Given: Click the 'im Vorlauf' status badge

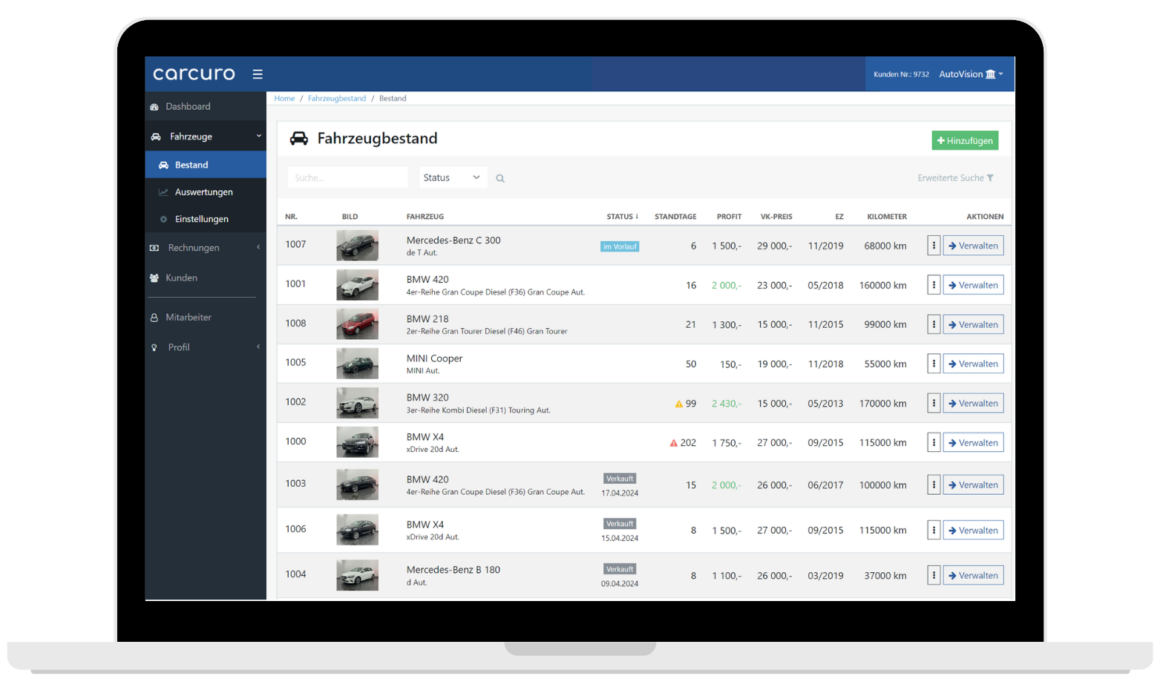Looking at the screenshot, I should [620, 246].
